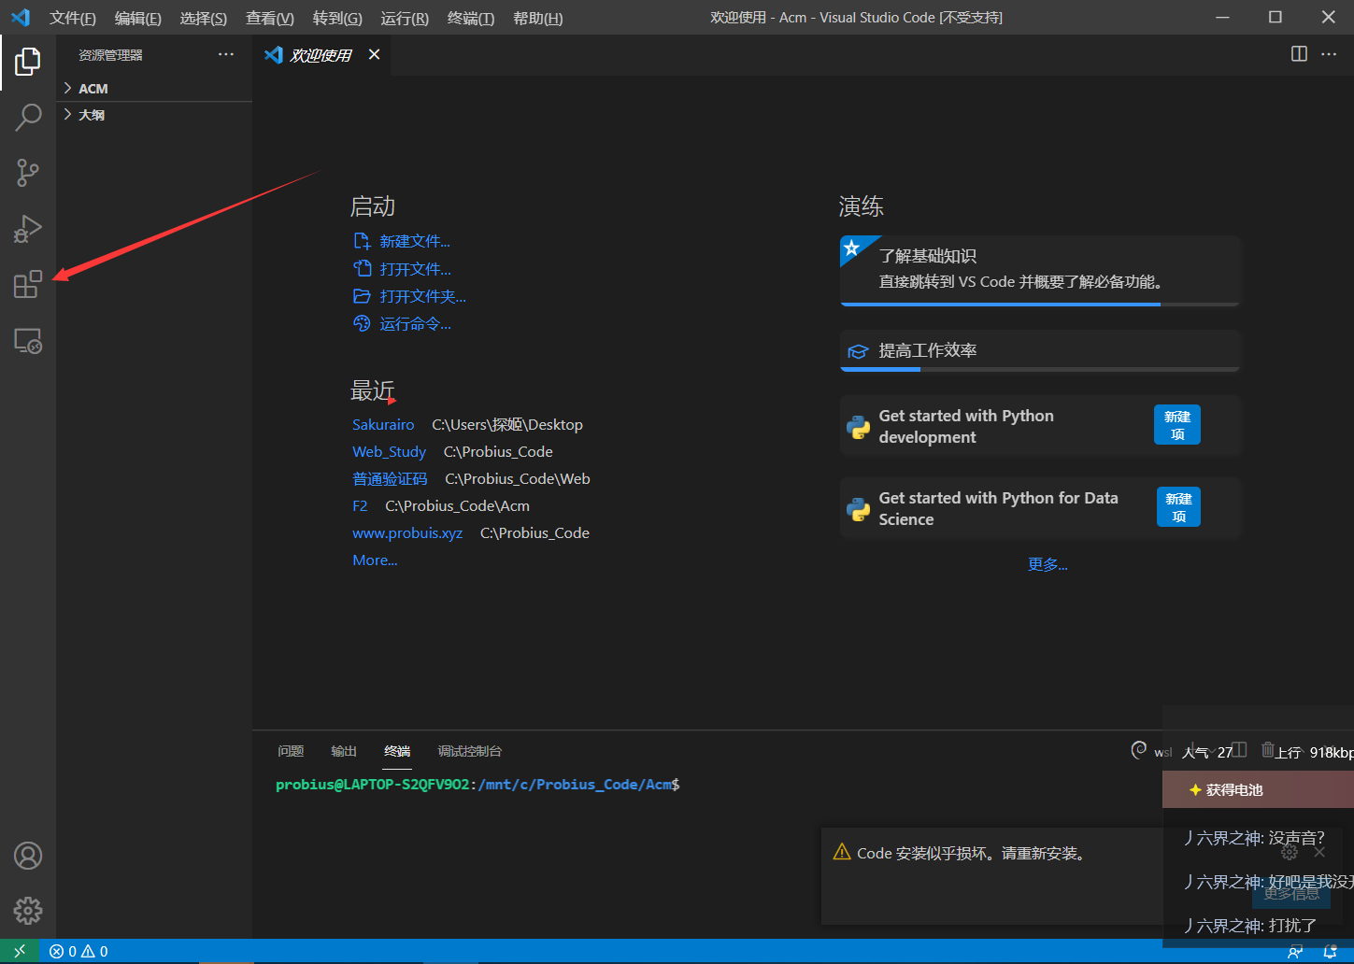The height and width of the screenshot is (964, 1354).
Task: Click the 运行命令... link
Action: (x=415, y=323)
